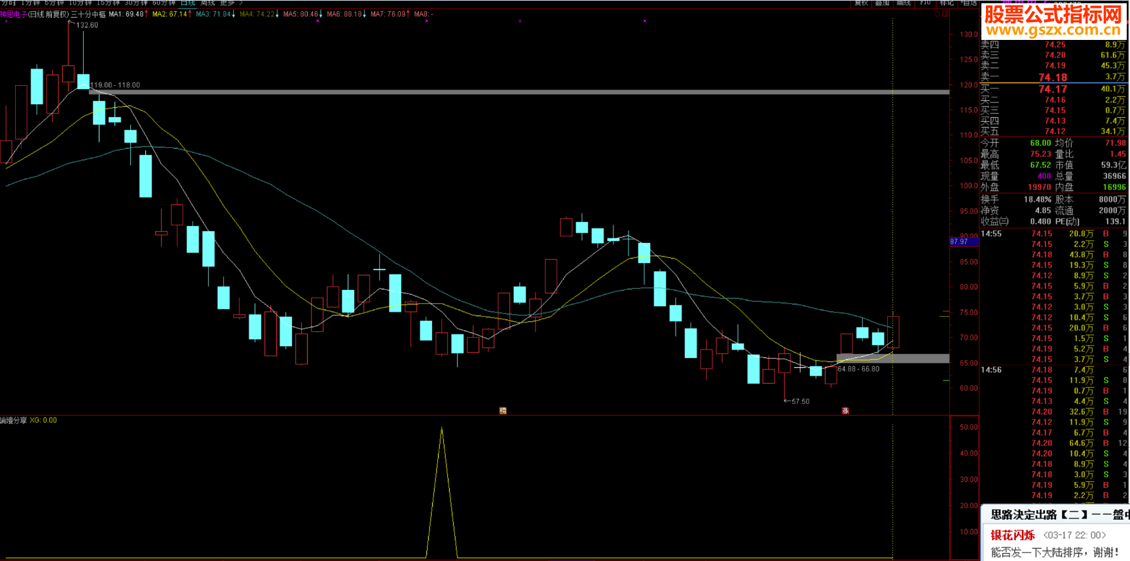This screenshot has width=1130, height=561.
Task: Click the 买五 74.12 bid row
Action: tap(1053, 131)
